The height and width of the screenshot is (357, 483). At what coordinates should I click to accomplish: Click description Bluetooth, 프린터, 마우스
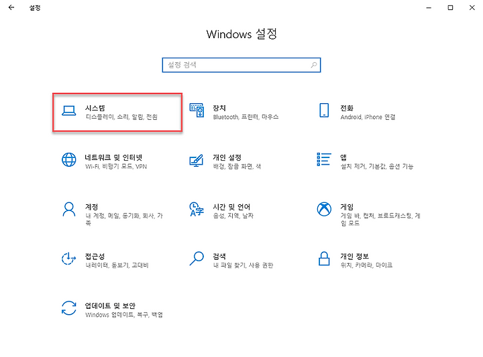point(246,117)
